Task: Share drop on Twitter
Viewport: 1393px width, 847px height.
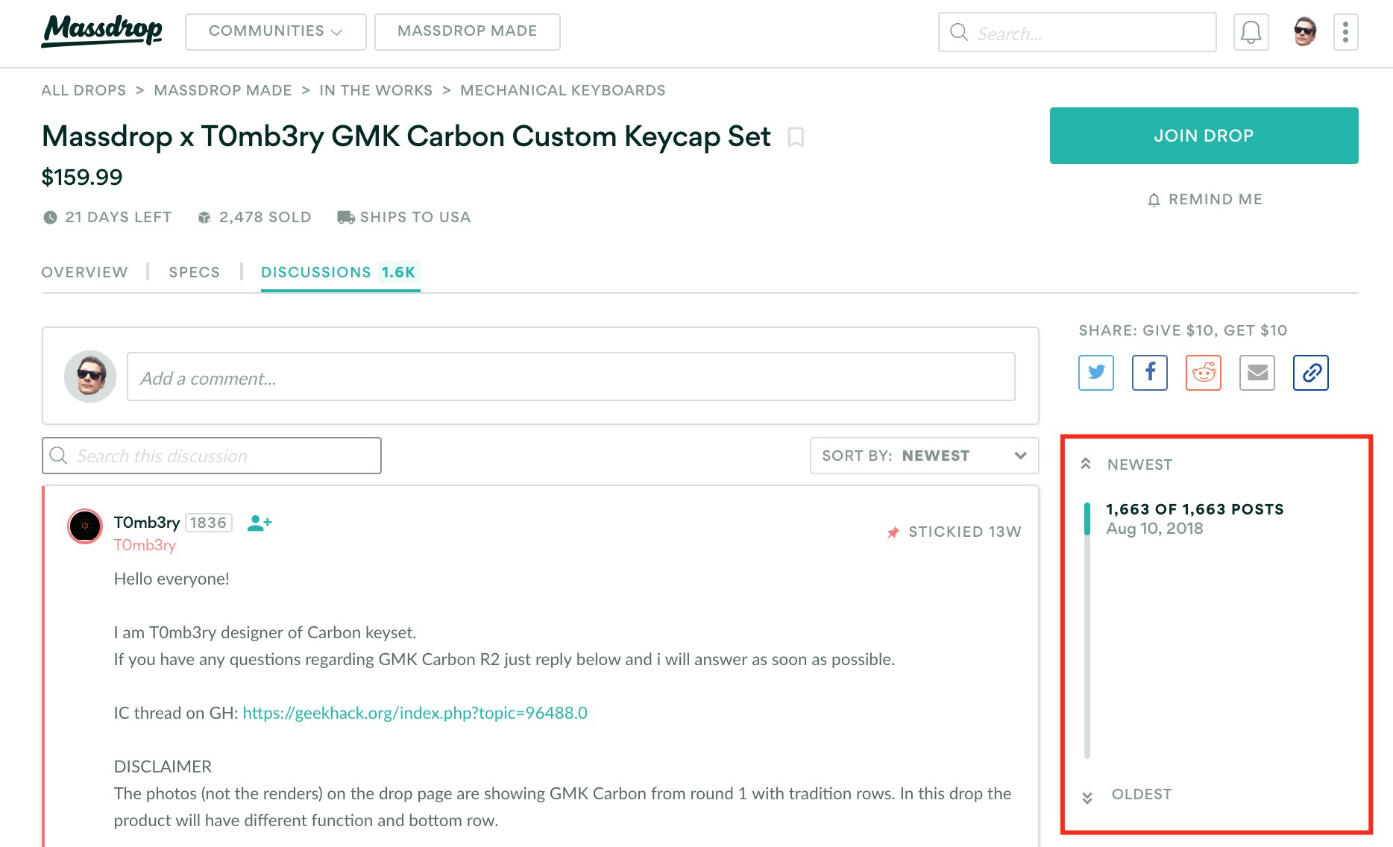Action: coord(1095,373)
